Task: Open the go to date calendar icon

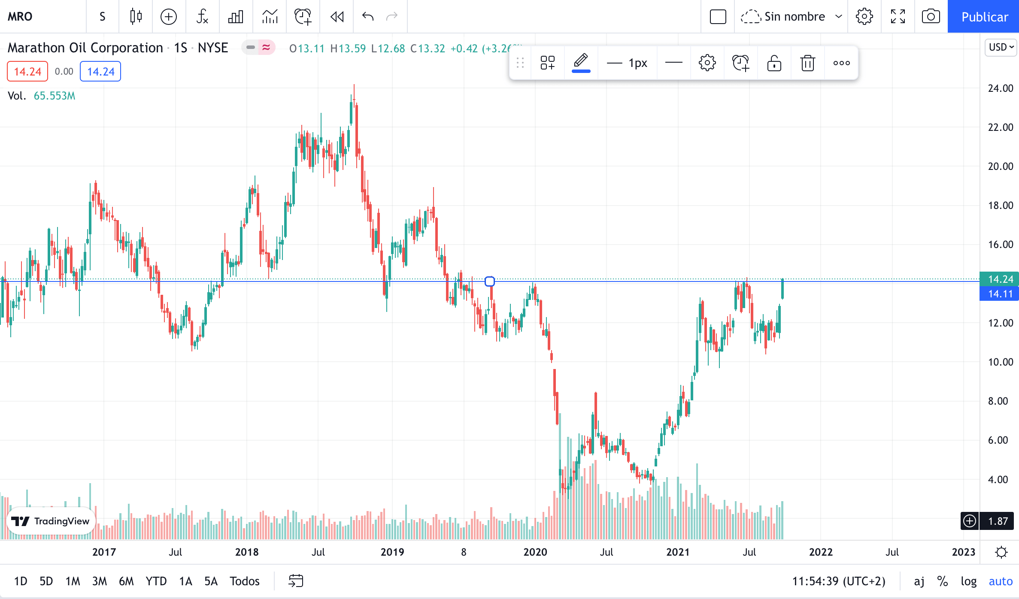Action: click(x=296, y=581)
